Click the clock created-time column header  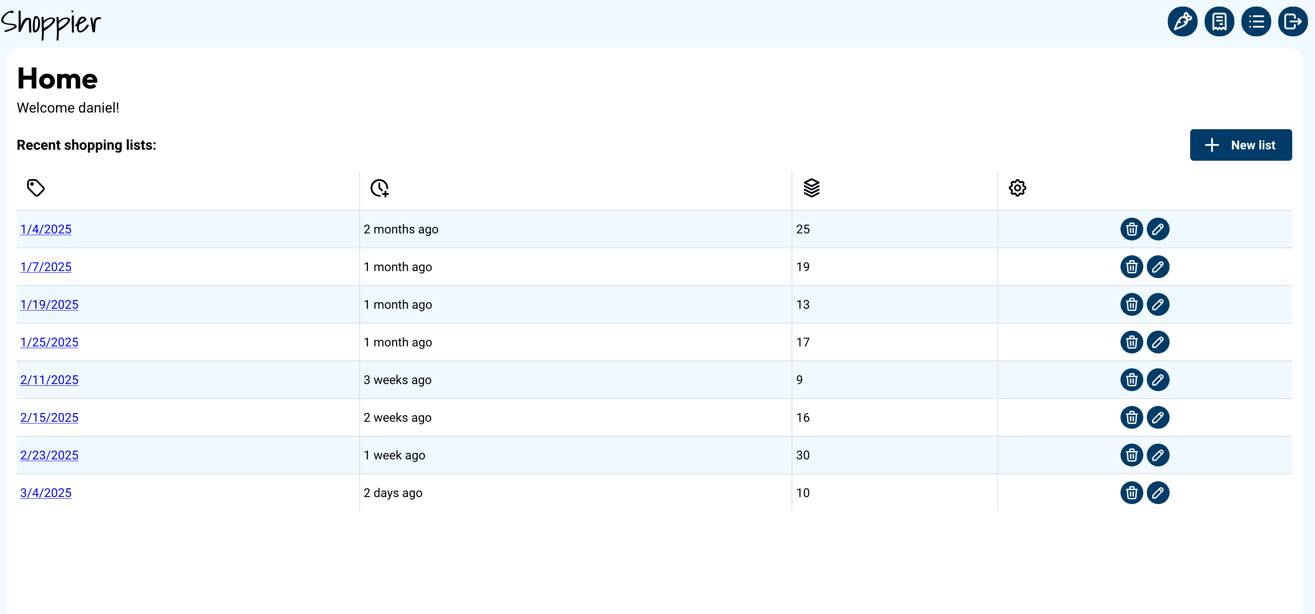pyautogui.click(x=379, y=188)
